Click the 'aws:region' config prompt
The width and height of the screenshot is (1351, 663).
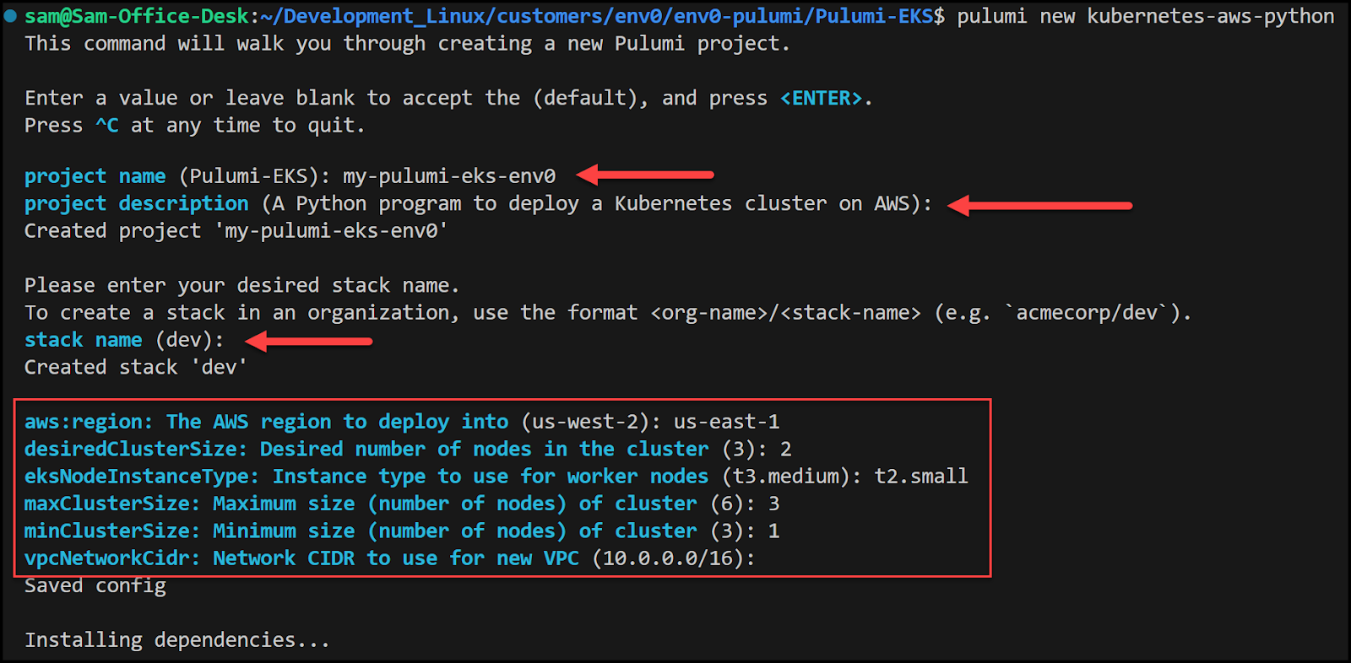tap(267, 422)
